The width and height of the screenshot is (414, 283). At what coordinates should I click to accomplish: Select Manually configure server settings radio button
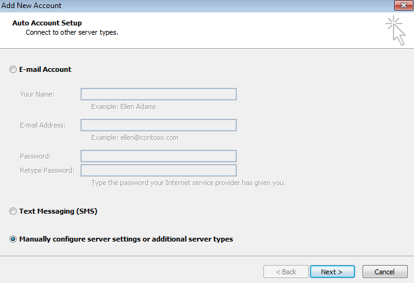(14, 239)
